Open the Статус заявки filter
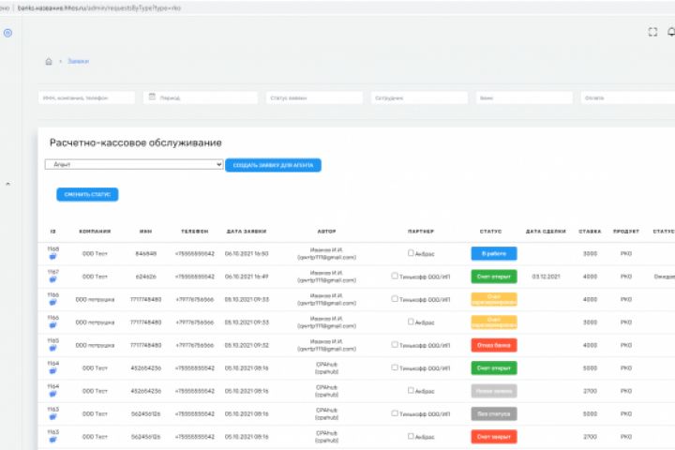The image size is (675, 450). (x=314, y=97)
